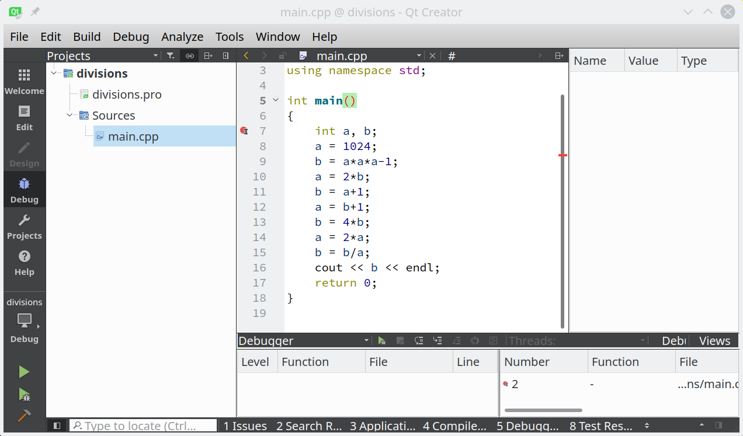Open the Tools menu

pos(230,37)
